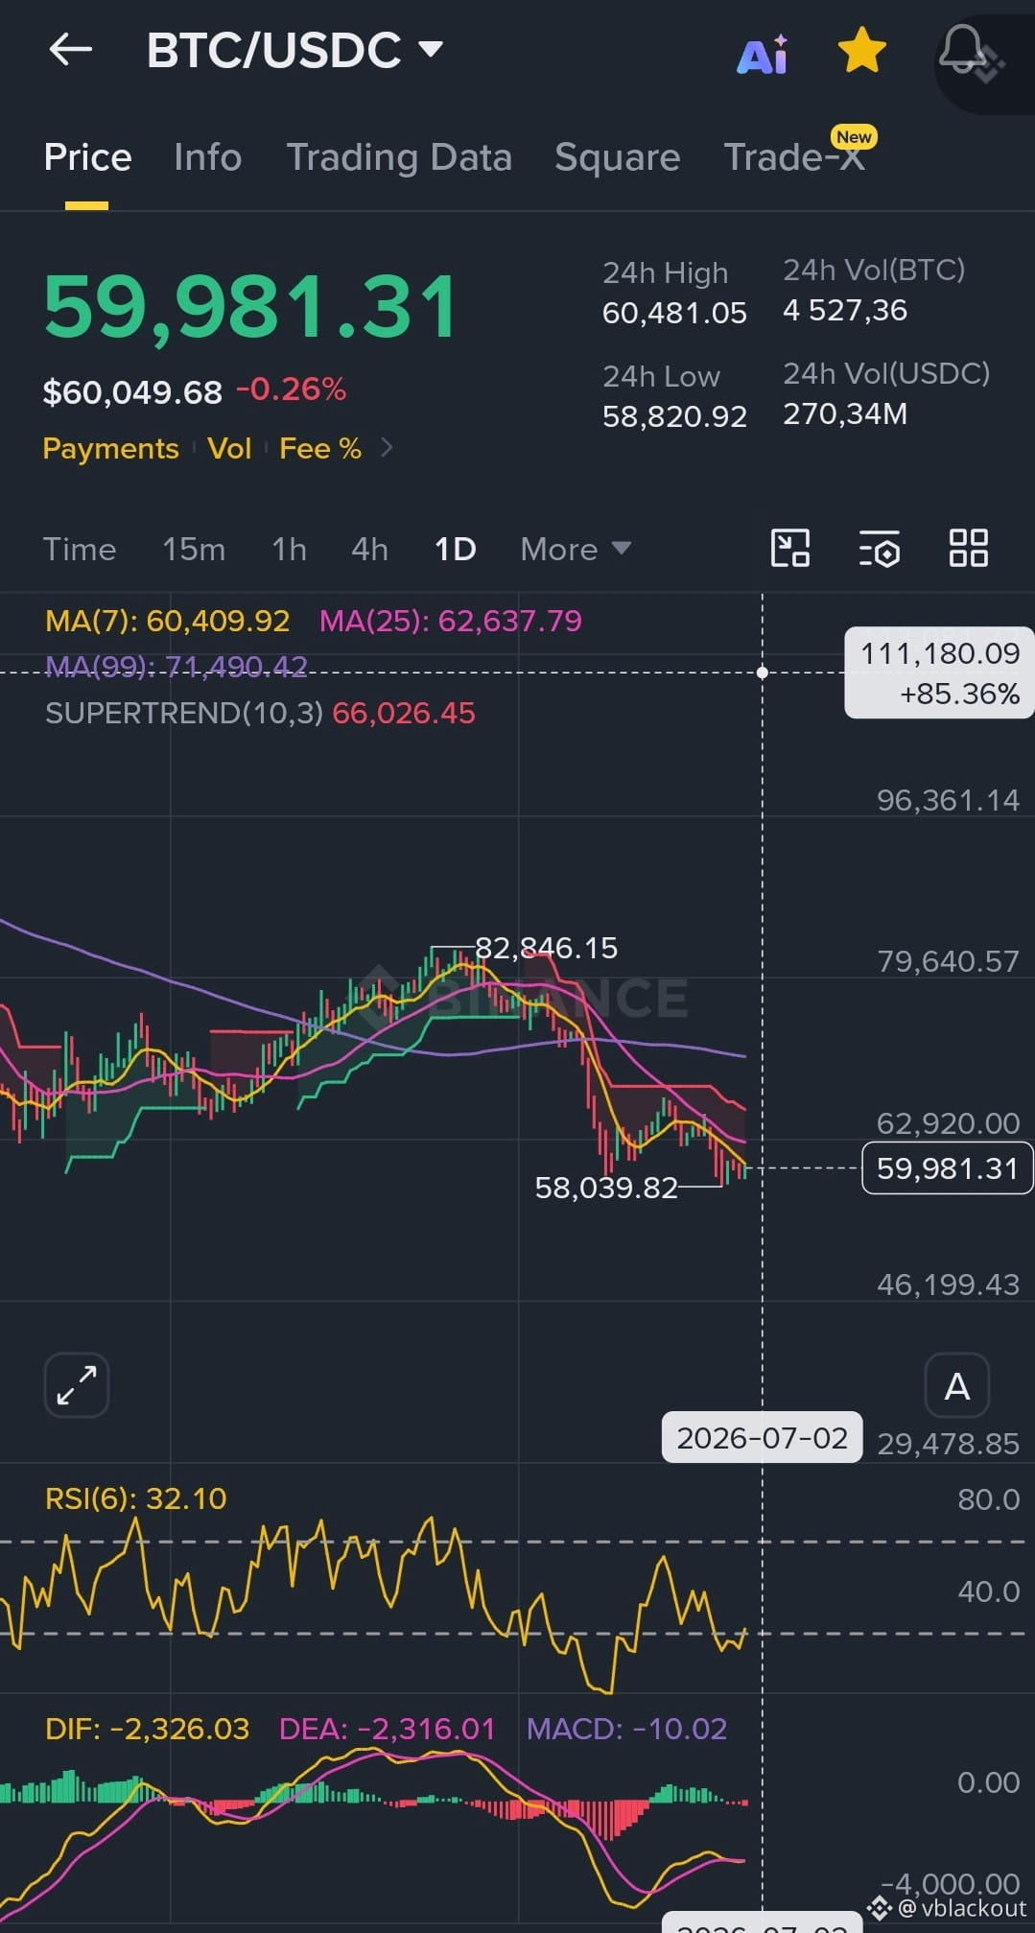Open the Trading Data tab
The image size is (1035, 1933).
pyautogui.click(x=399, y=157)
